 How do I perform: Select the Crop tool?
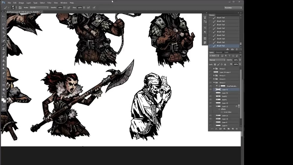pos(4,32)
